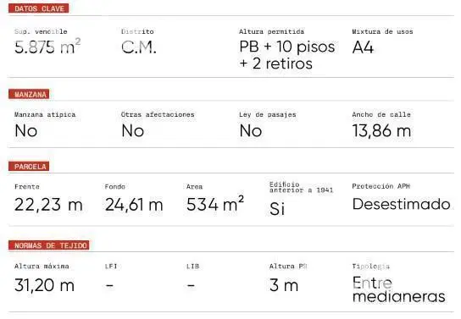Select the Desestimado APH protection value
Viewport: 461px width, 319px height.
[x=402, y=204]
